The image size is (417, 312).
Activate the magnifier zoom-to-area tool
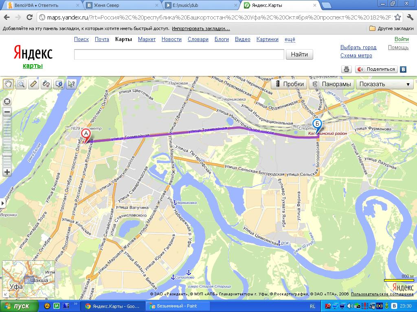coord(21,84)
